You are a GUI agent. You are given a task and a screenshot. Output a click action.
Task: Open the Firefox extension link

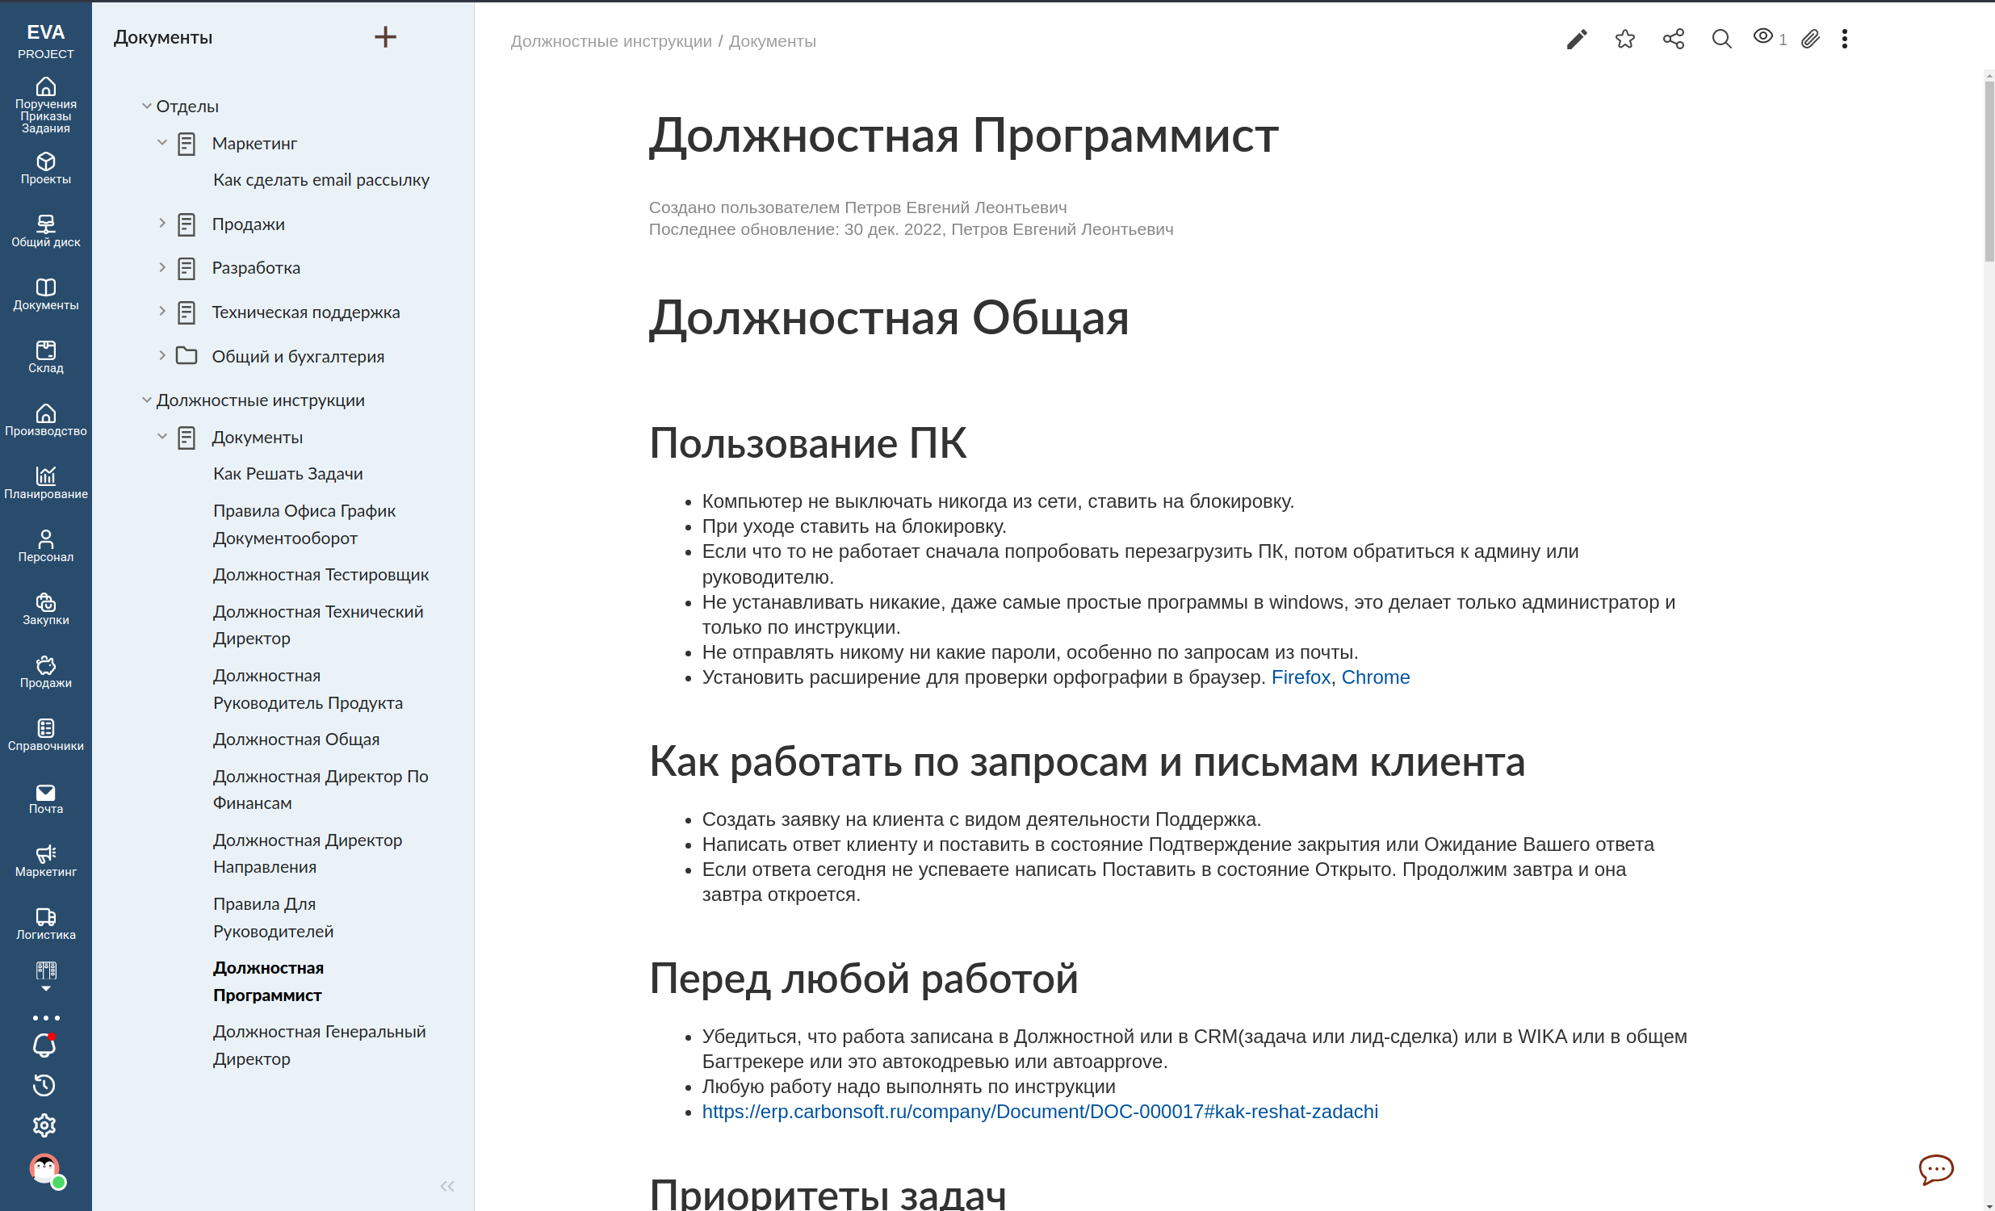tap(1301, 677)
